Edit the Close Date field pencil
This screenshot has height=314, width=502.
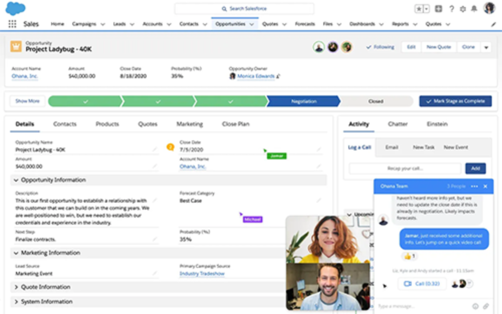coord(319,149)
